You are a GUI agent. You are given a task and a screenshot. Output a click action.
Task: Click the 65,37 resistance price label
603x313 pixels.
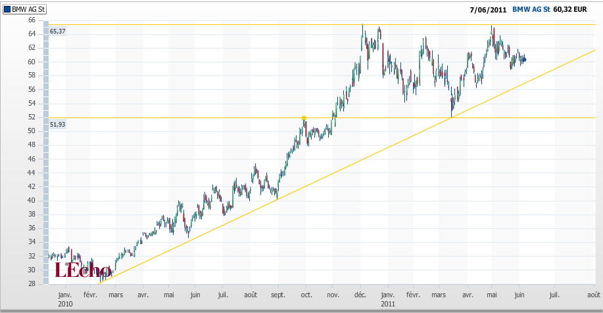click(57, 31)
